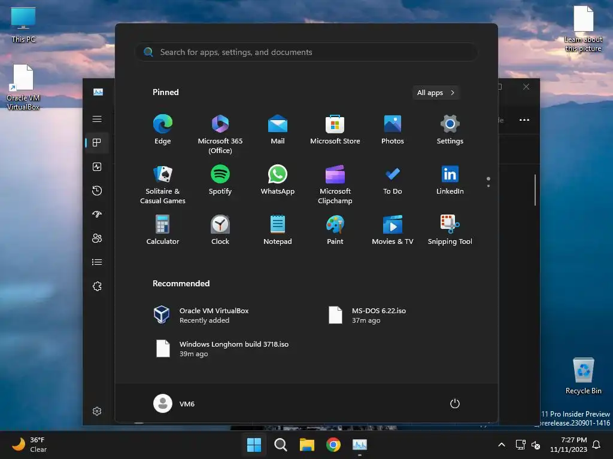Launch Microsoft Clipchamp
613x459 pixels.
(x=335, y=184)
